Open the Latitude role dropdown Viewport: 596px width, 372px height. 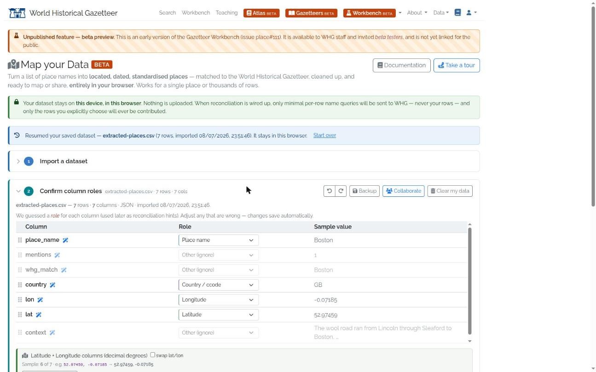(x=219, y=315)
